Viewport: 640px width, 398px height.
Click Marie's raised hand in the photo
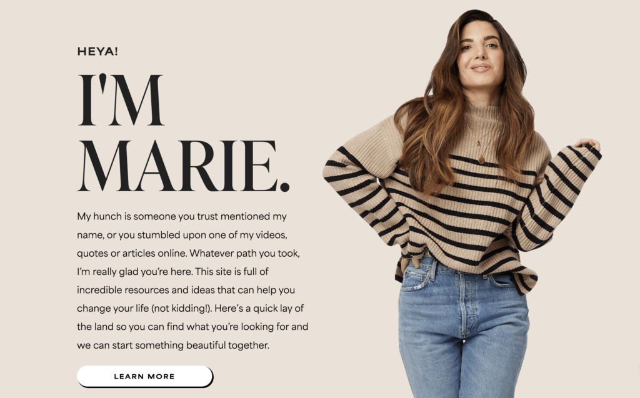pos(587,144)
